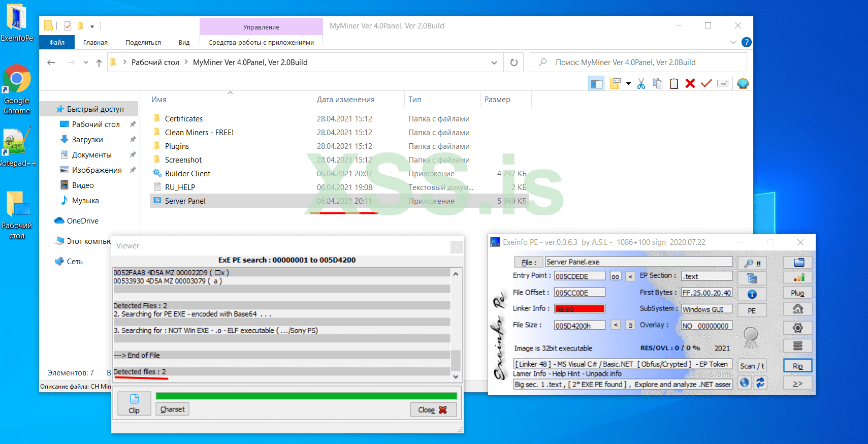
Task: Click the '<' button next to File Size
Action: 615,325
